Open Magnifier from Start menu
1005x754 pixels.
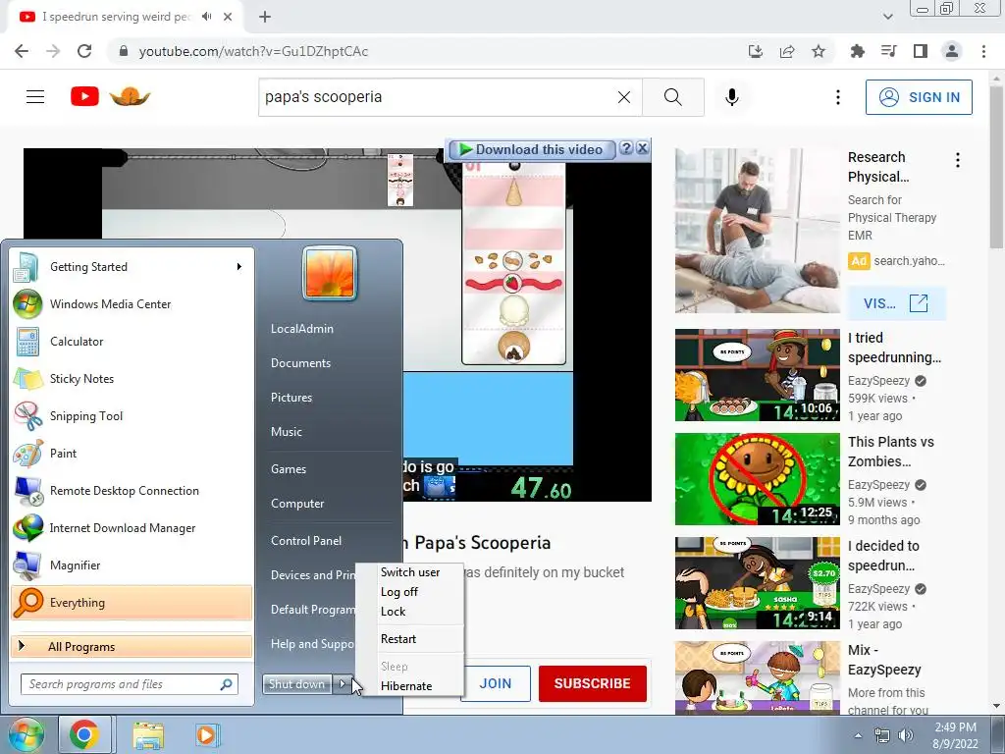click(132, 565)
